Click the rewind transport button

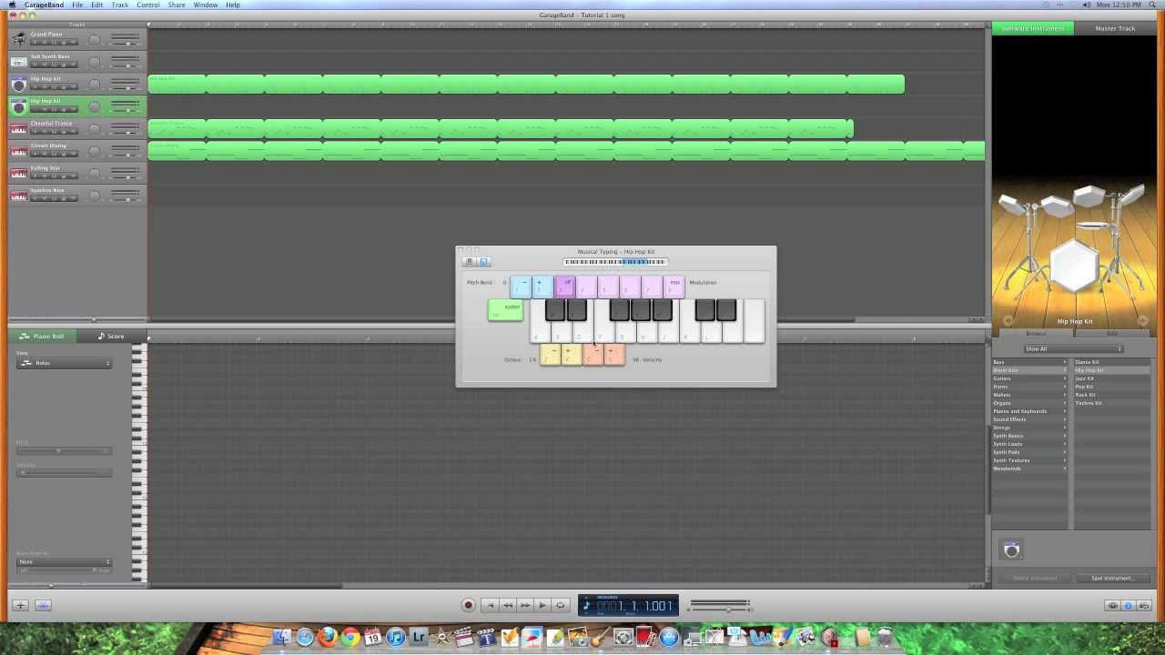(508, 605)
